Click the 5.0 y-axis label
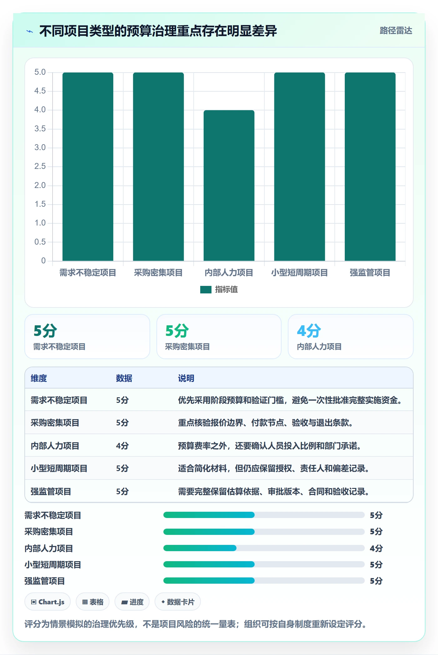 [40, 72]
